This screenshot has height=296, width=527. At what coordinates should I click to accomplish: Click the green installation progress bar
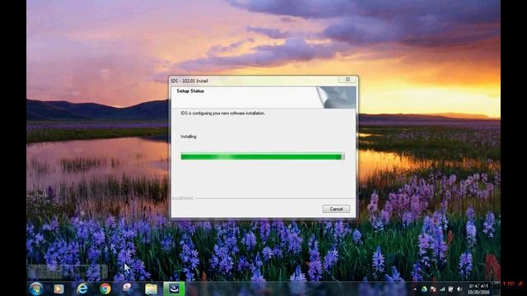point(263,156)
